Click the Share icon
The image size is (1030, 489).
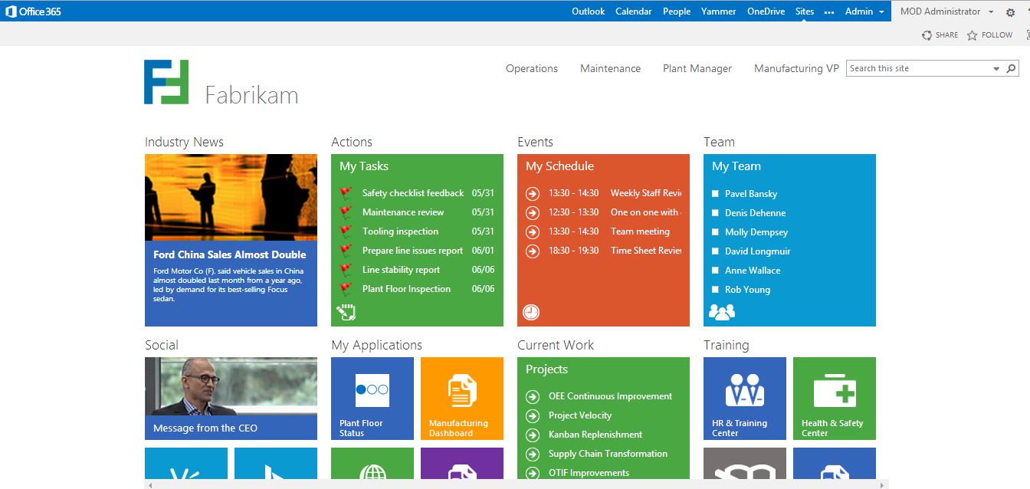tap(927, 35)
